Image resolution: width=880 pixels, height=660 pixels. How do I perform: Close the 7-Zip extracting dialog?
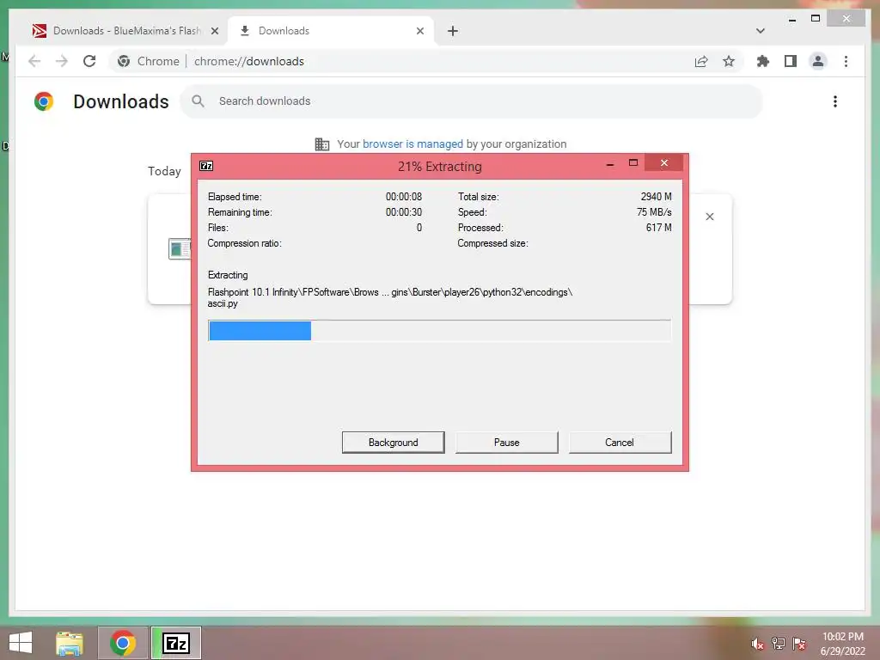tap(664, 162)
